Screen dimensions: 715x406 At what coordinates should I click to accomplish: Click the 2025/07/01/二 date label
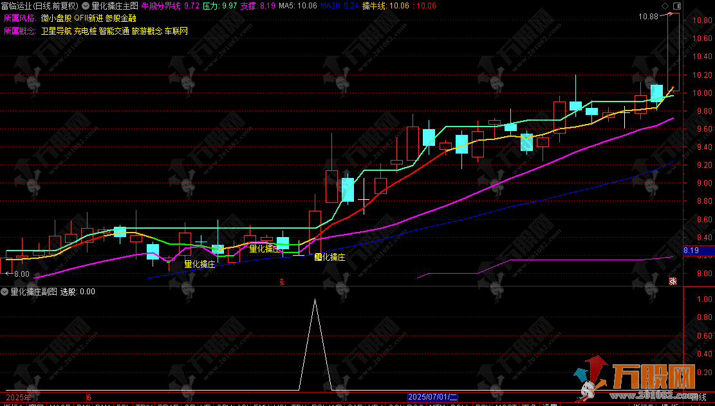[x=432, y=397]
